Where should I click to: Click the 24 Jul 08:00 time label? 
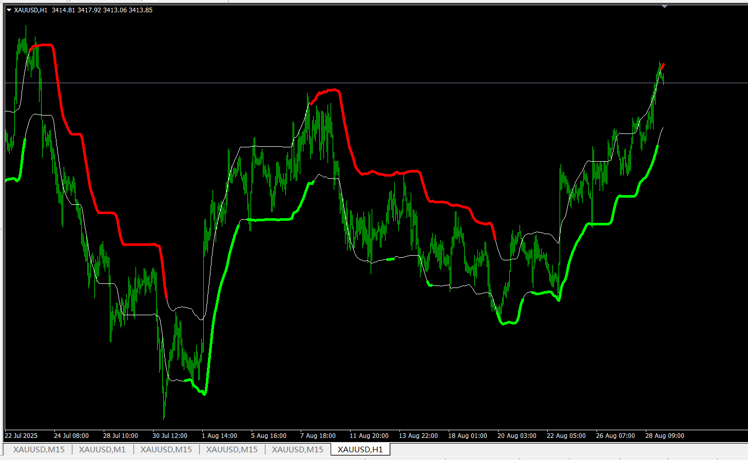pyautogui.click(x=71, y=436)
